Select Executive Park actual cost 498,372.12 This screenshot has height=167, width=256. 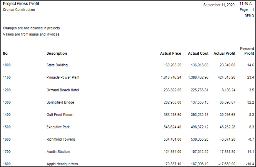tap(198, 127)
